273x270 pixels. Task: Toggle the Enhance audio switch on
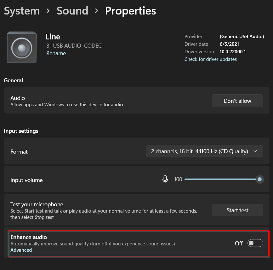click(x=255, y=243)
